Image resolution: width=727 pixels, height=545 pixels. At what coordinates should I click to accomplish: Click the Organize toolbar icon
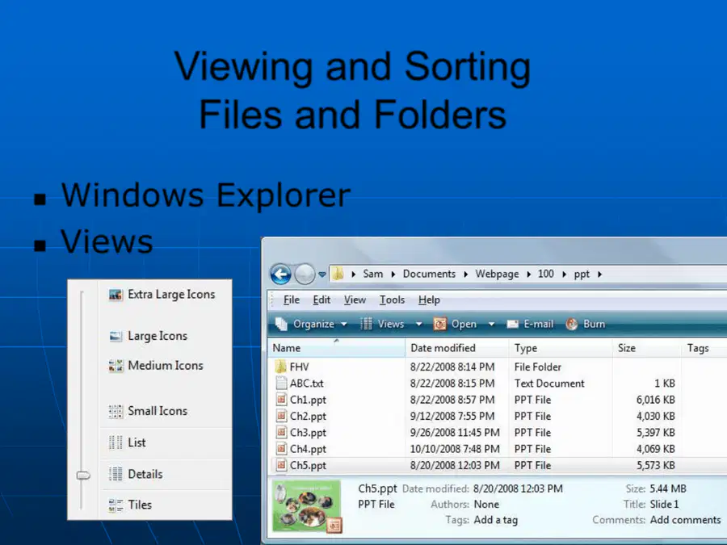[x=281, y=324]
